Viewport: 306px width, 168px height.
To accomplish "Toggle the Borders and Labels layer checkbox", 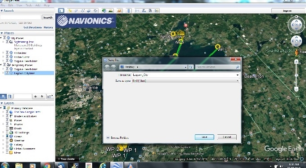I will click(7, 116).
